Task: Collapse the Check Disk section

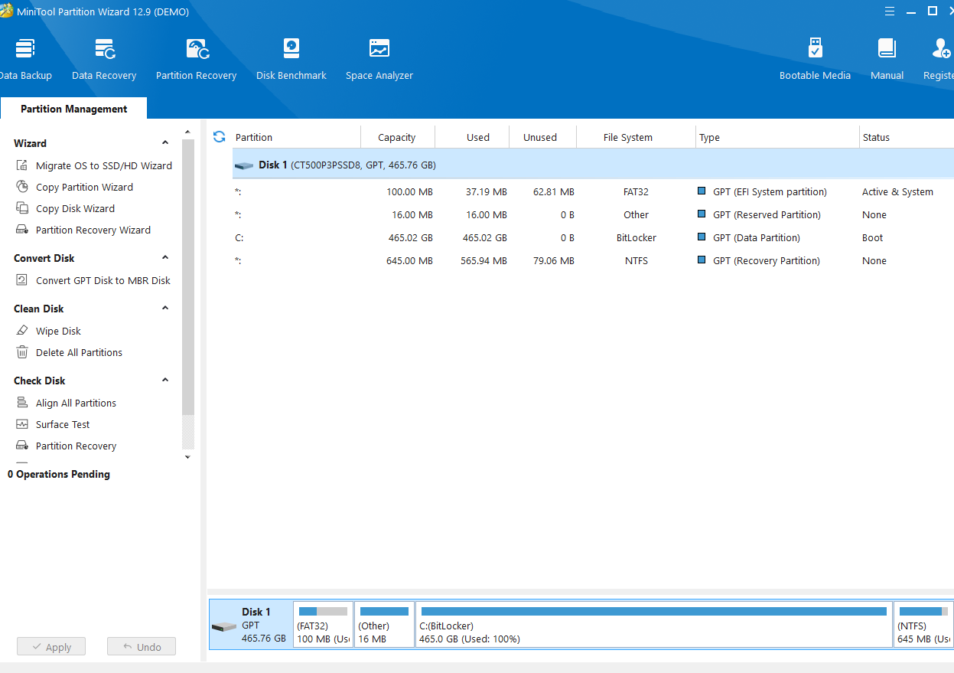Action: click(165, 381)
